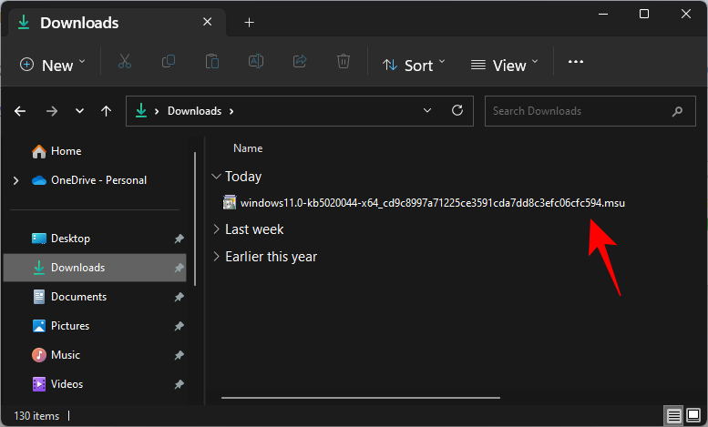
Task: Click the Rename icon in toolbar
Action: (x=256, y=61)
